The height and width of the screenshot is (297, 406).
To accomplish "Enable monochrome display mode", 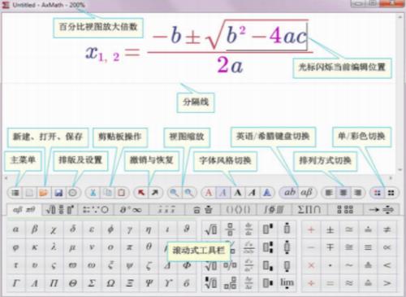I will pos(391,193).
